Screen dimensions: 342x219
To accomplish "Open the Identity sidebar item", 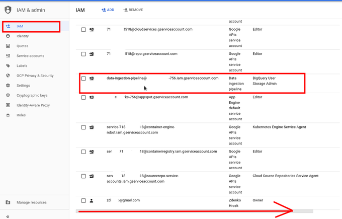I will (35, 36).
